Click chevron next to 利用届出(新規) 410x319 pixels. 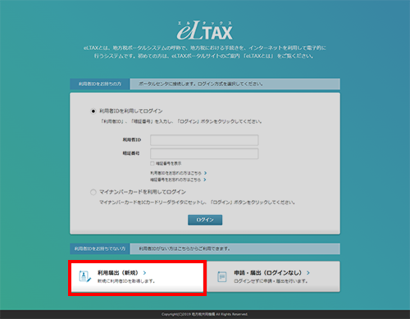(x=144, y=273)
